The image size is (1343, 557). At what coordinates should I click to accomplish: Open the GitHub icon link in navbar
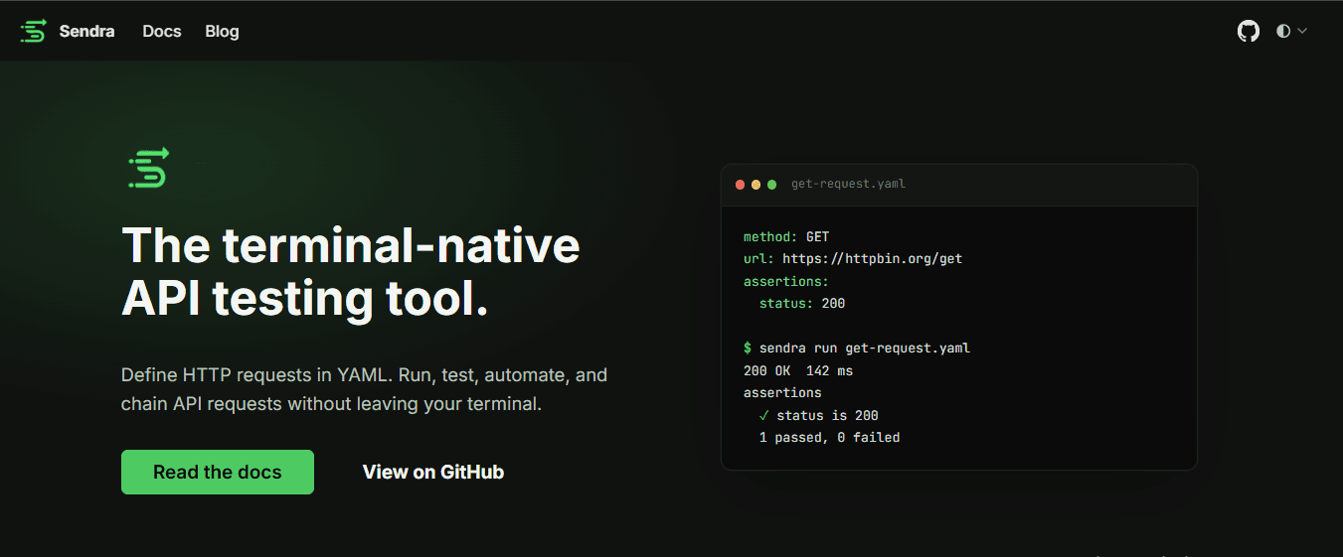click(x=1248, y=31)
